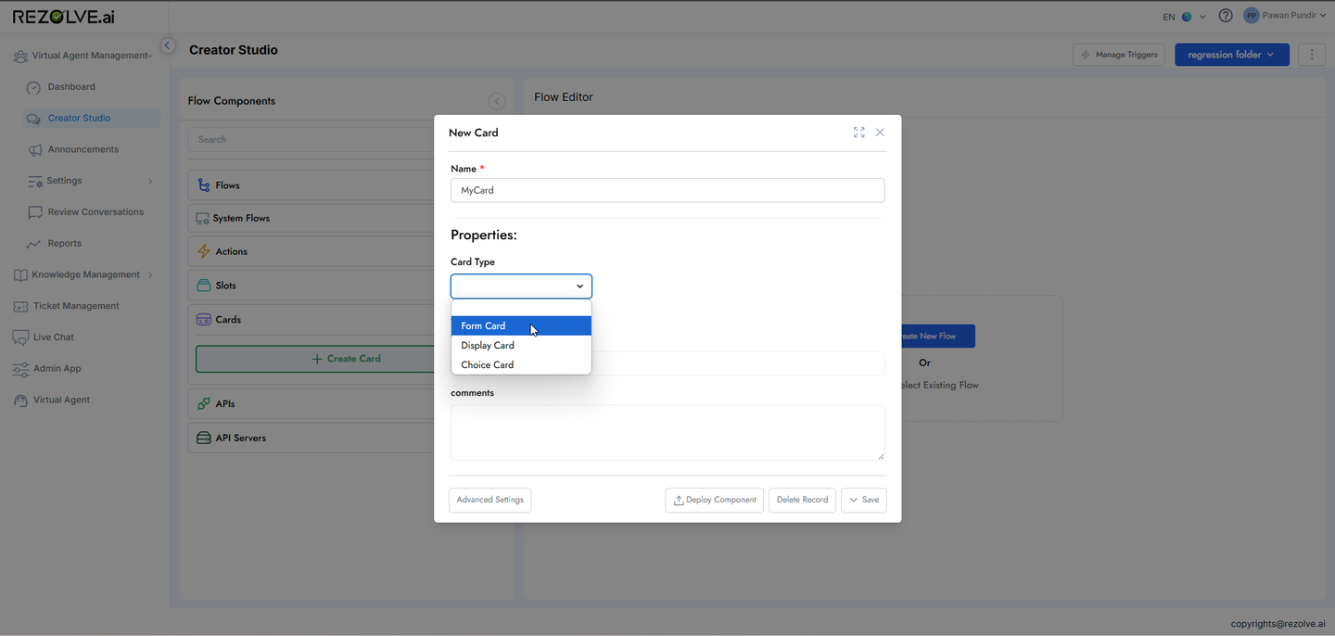1335x636 pixels.
Task: Collapse the sidebar with the arrow button
Action: (168, 45)
